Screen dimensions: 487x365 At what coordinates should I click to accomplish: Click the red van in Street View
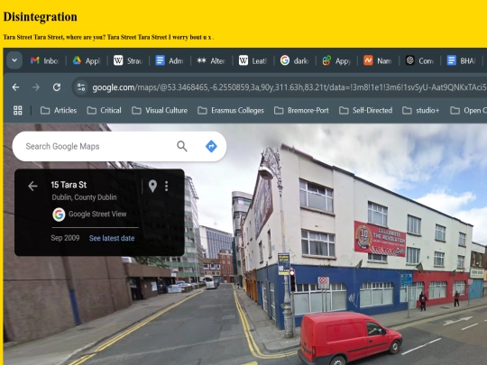350,338
